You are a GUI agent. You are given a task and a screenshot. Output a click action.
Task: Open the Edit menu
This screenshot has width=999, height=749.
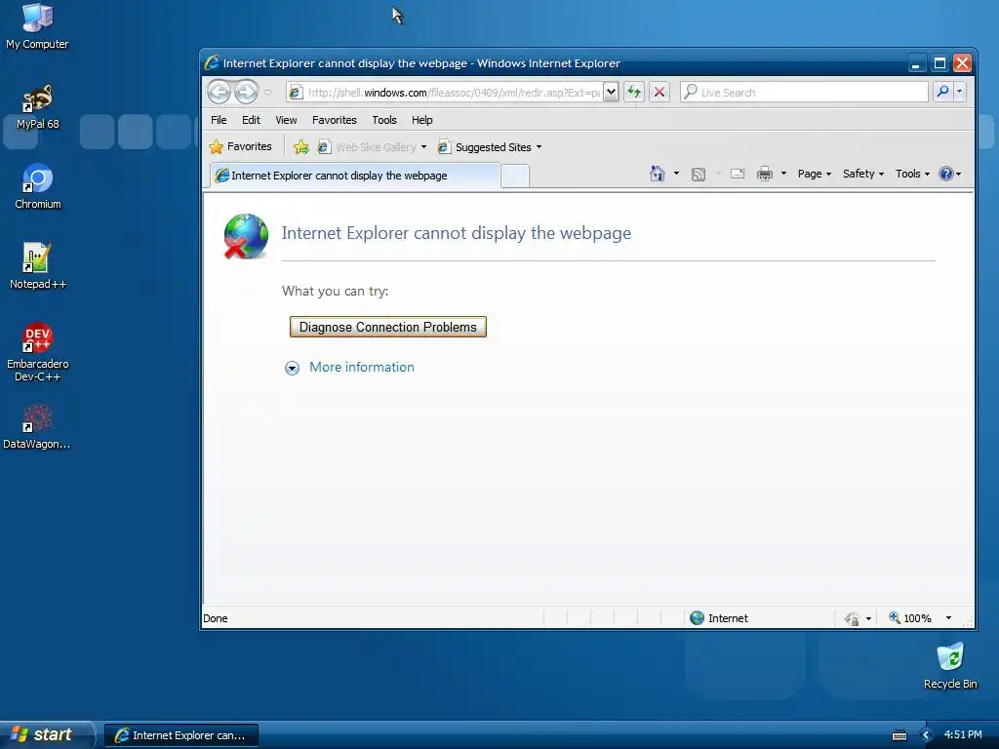(251, 120)
